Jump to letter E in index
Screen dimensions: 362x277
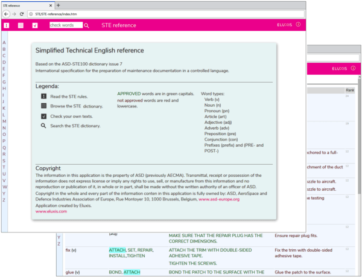pos(4,69)
